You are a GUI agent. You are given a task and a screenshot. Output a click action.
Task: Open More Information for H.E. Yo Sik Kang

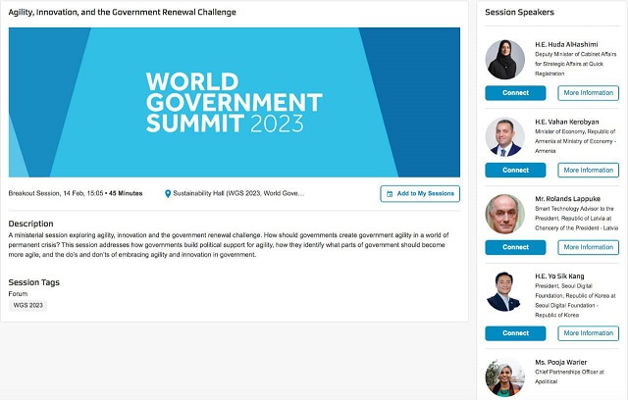[589, 333]
